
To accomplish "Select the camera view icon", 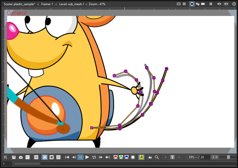I will tap(203, 4).
